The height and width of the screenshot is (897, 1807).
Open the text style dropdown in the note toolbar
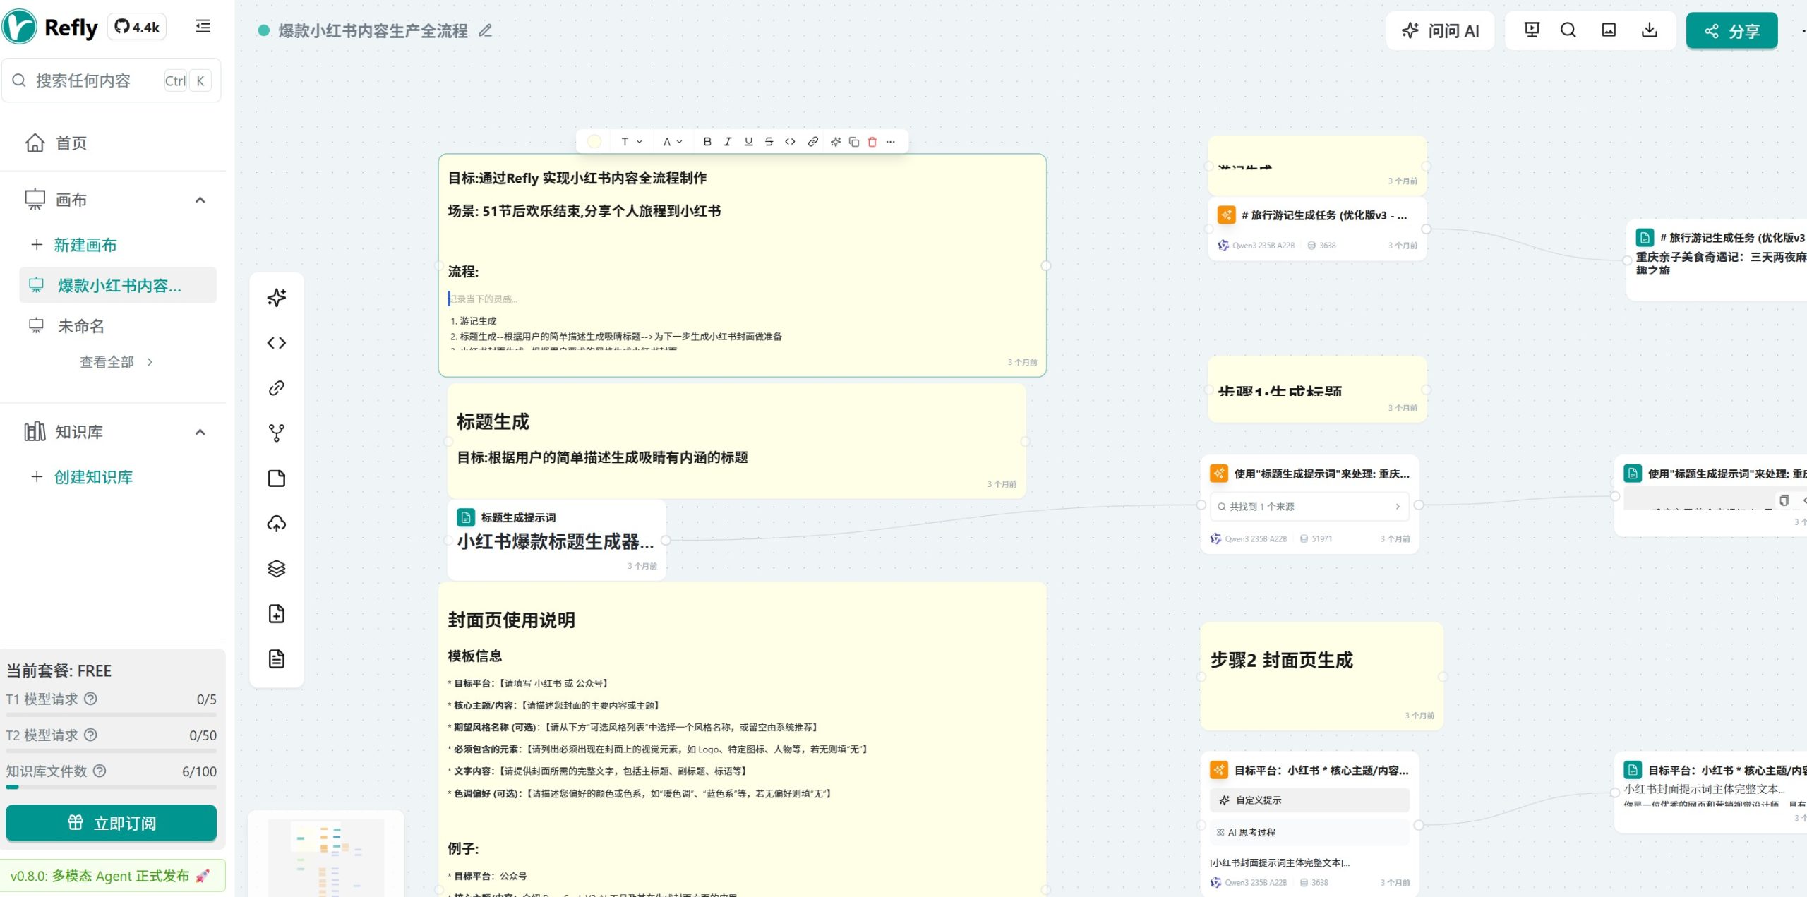(x=628, y=141)
